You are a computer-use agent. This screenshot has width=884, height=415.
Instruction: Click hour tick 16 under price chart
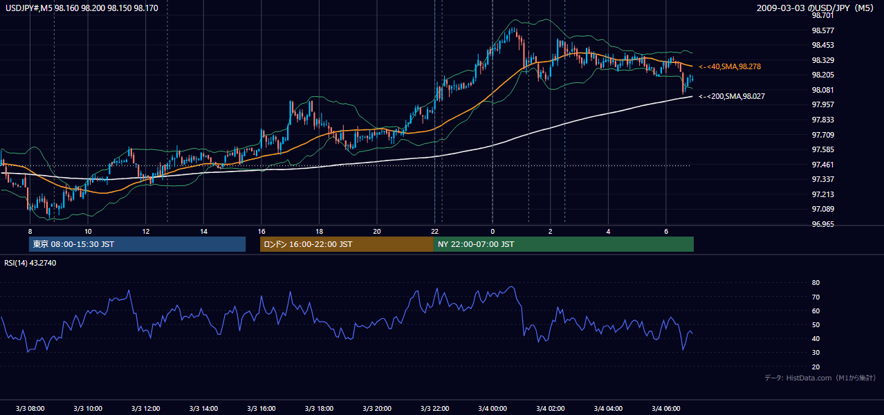[x=261, y=231]
